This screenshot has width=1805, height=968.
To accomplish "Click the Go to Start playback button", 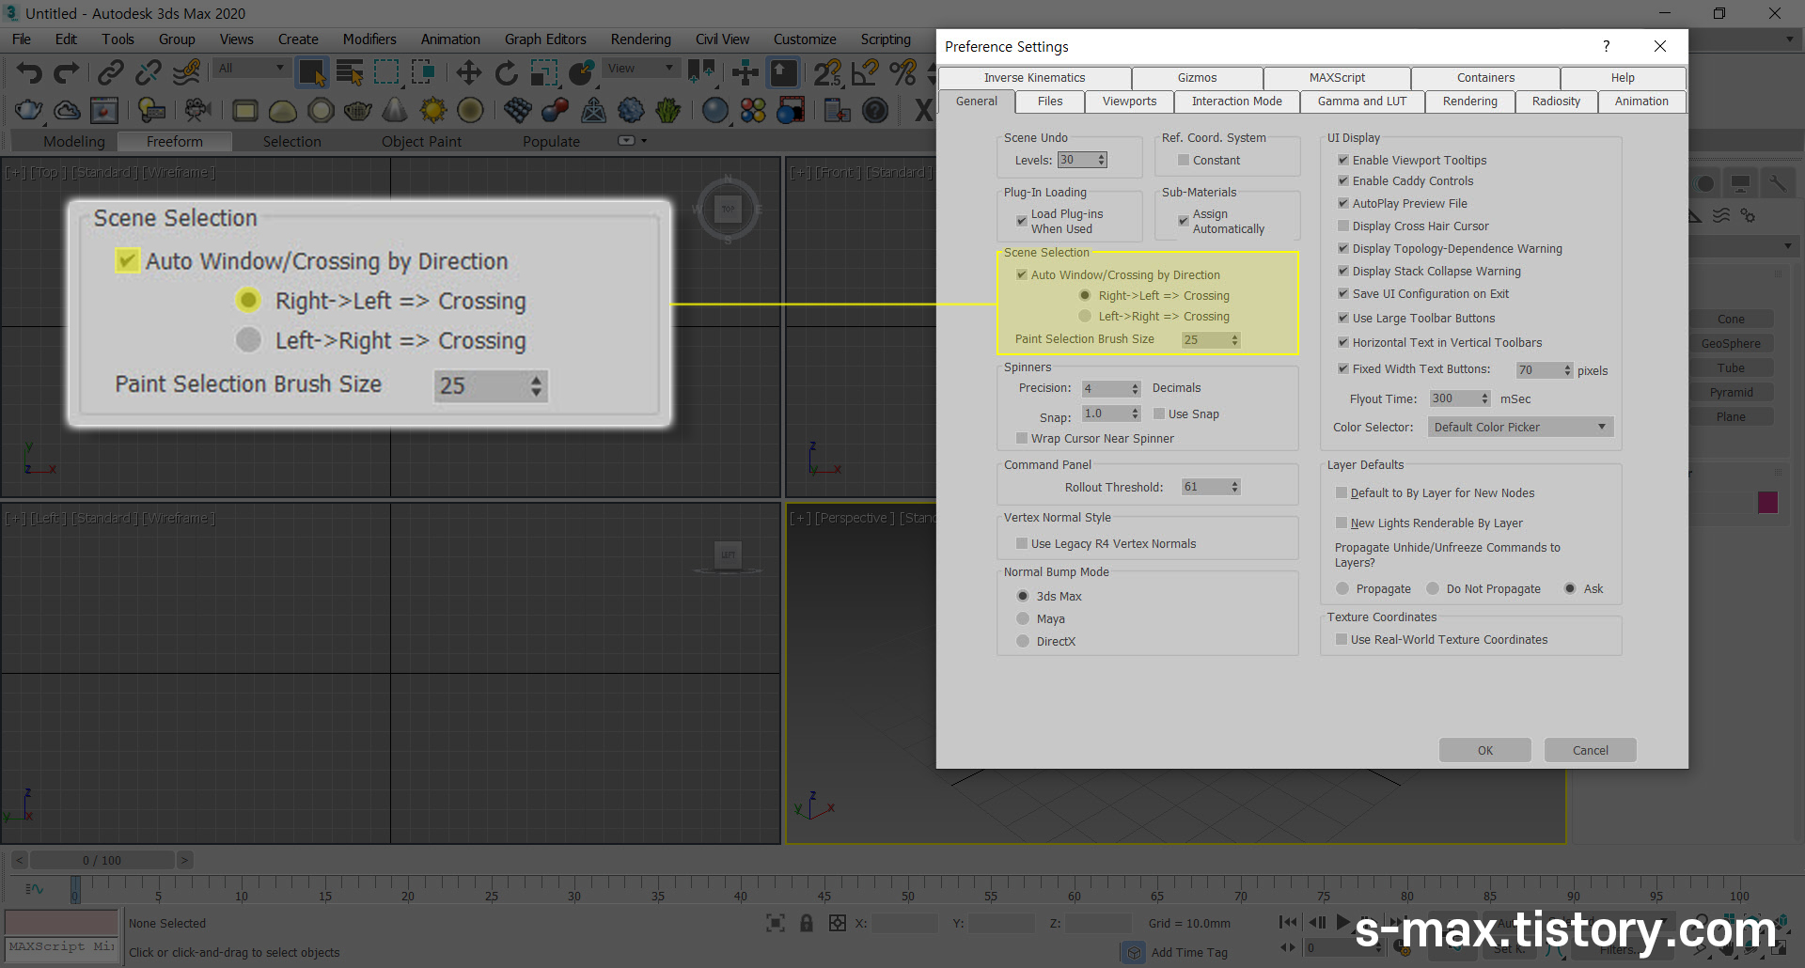I will coord(1288,923).
